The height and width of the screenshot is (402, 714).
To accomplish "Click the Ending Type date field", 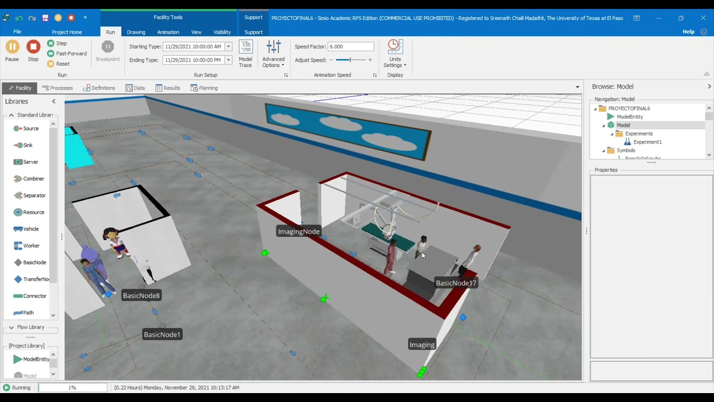I will click(x=194, y=60).
